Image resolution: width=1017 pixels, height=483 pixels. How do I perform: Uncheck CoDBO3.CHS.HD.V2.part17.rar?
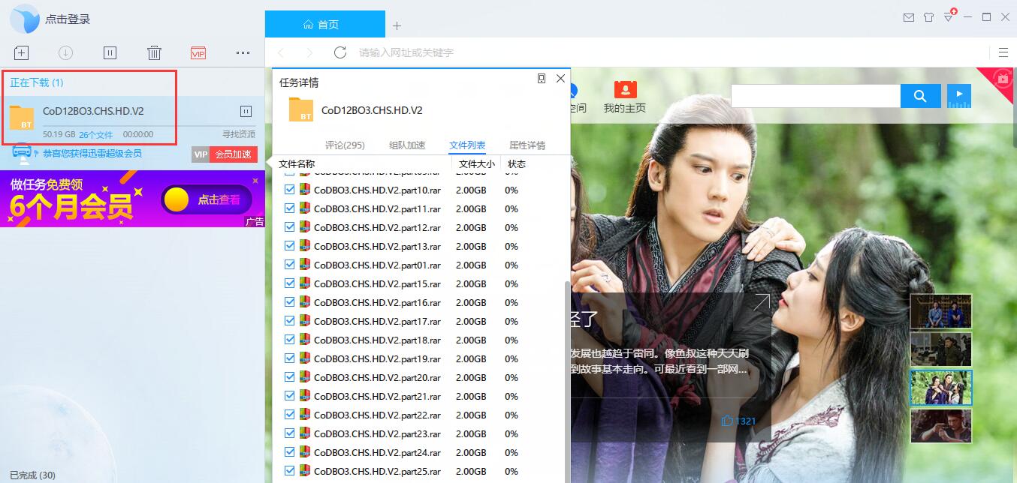[x=290, y=321]
